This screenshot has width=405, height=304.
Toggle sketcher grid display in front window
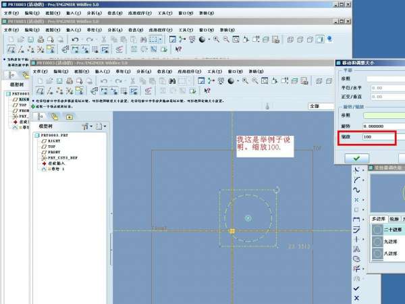click(x=124, y=91)
